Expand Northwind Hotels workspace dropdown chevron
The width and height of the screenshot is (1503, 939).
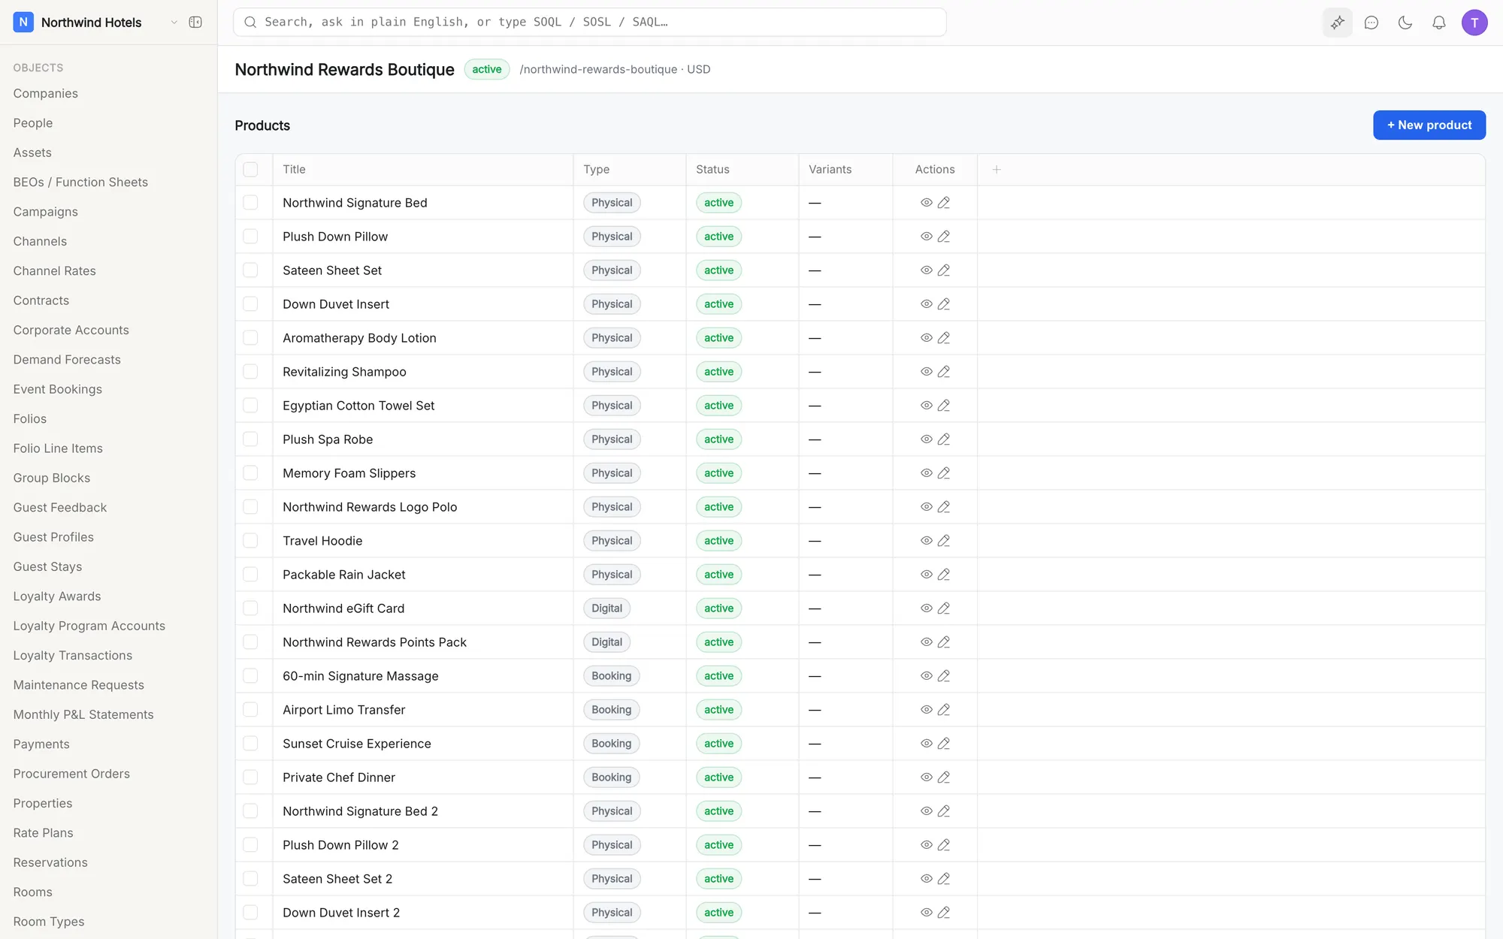point(174,23)
